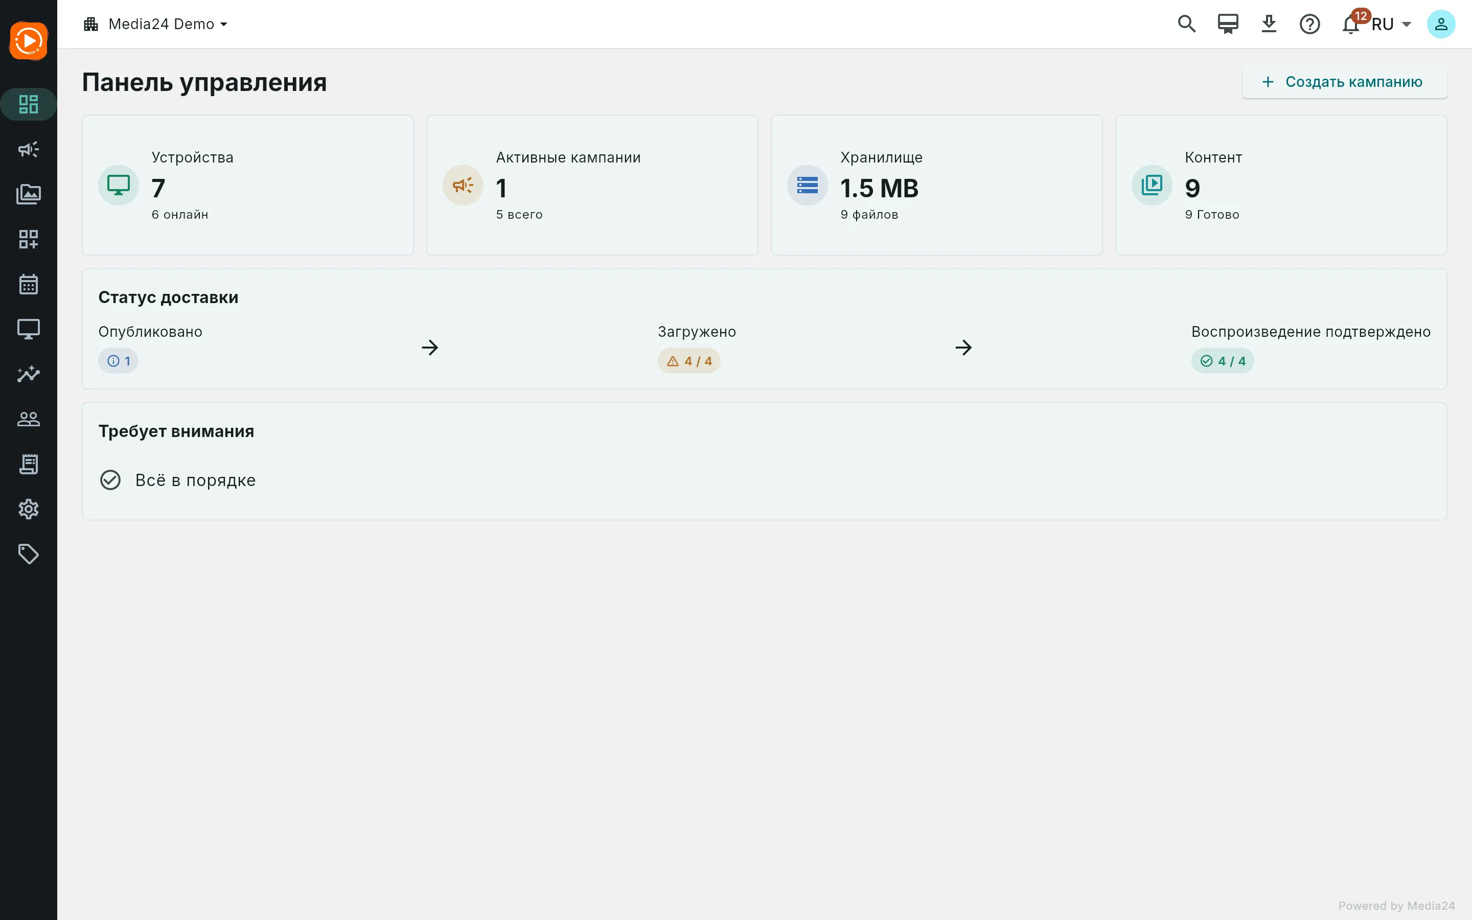Open the widgets grid-plus sidebar icon

29,239
